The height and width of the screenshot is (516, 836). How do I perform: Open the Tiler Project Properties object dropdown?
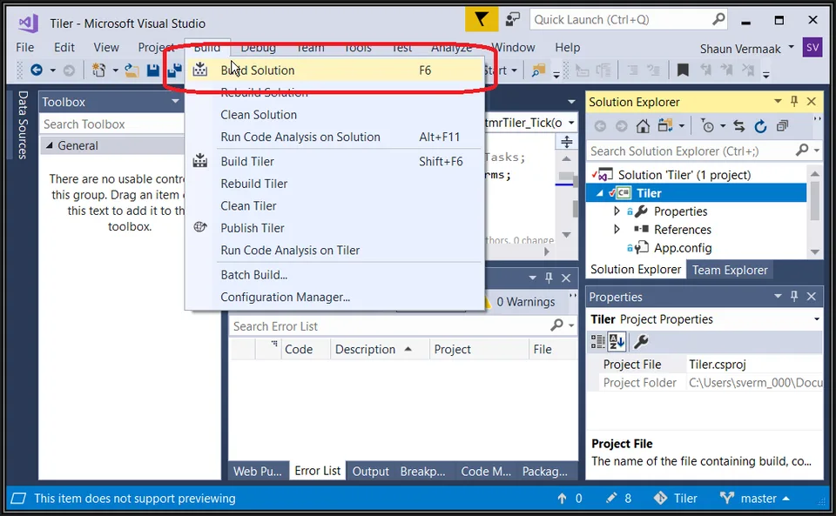tap(816, 319)
